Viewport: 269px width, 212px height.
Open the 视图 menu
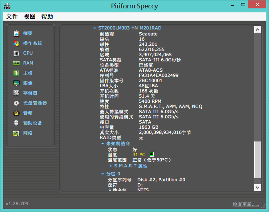30,16
